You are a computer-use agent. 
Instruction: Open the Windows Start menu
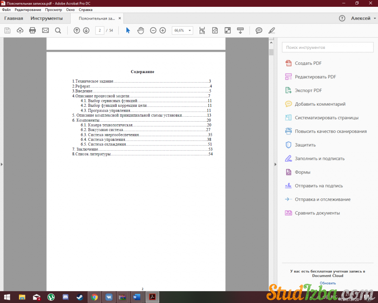(7, 297)
